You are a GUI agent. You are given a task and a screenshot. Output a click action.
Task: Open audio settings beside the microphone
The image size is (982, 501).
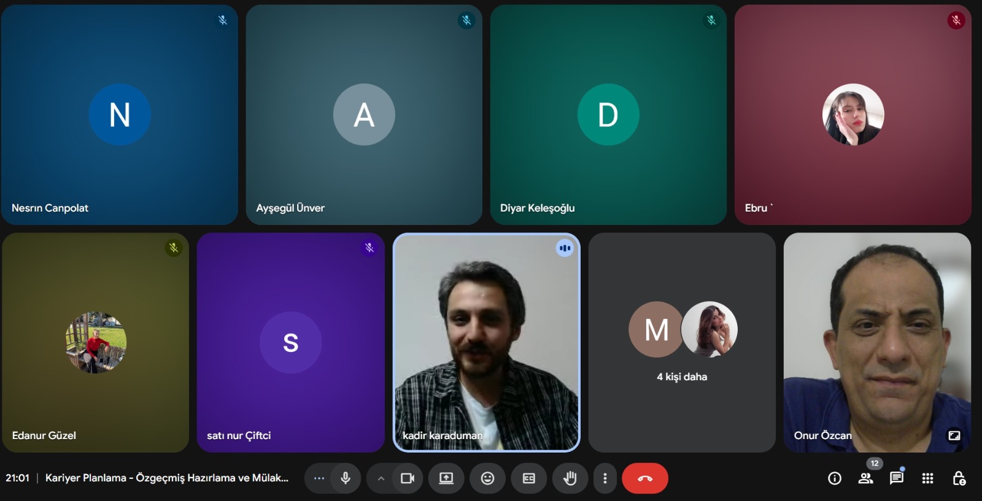[x=319, y=478]
